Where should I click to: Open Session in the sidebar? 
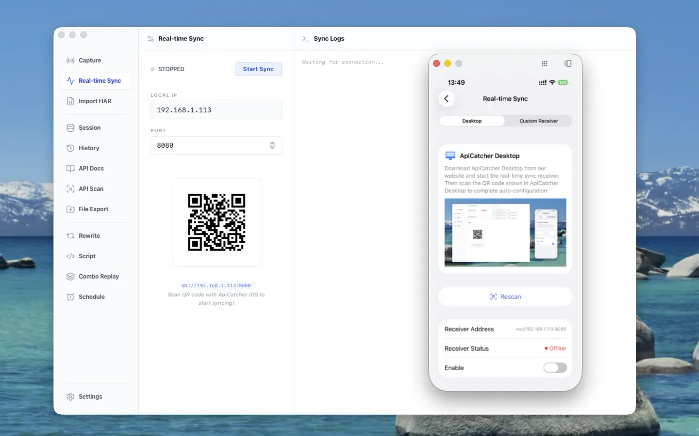click(x=96, y=128)
